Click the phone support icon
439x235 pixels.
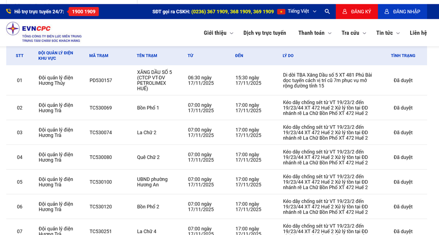(x=9, y=12)
